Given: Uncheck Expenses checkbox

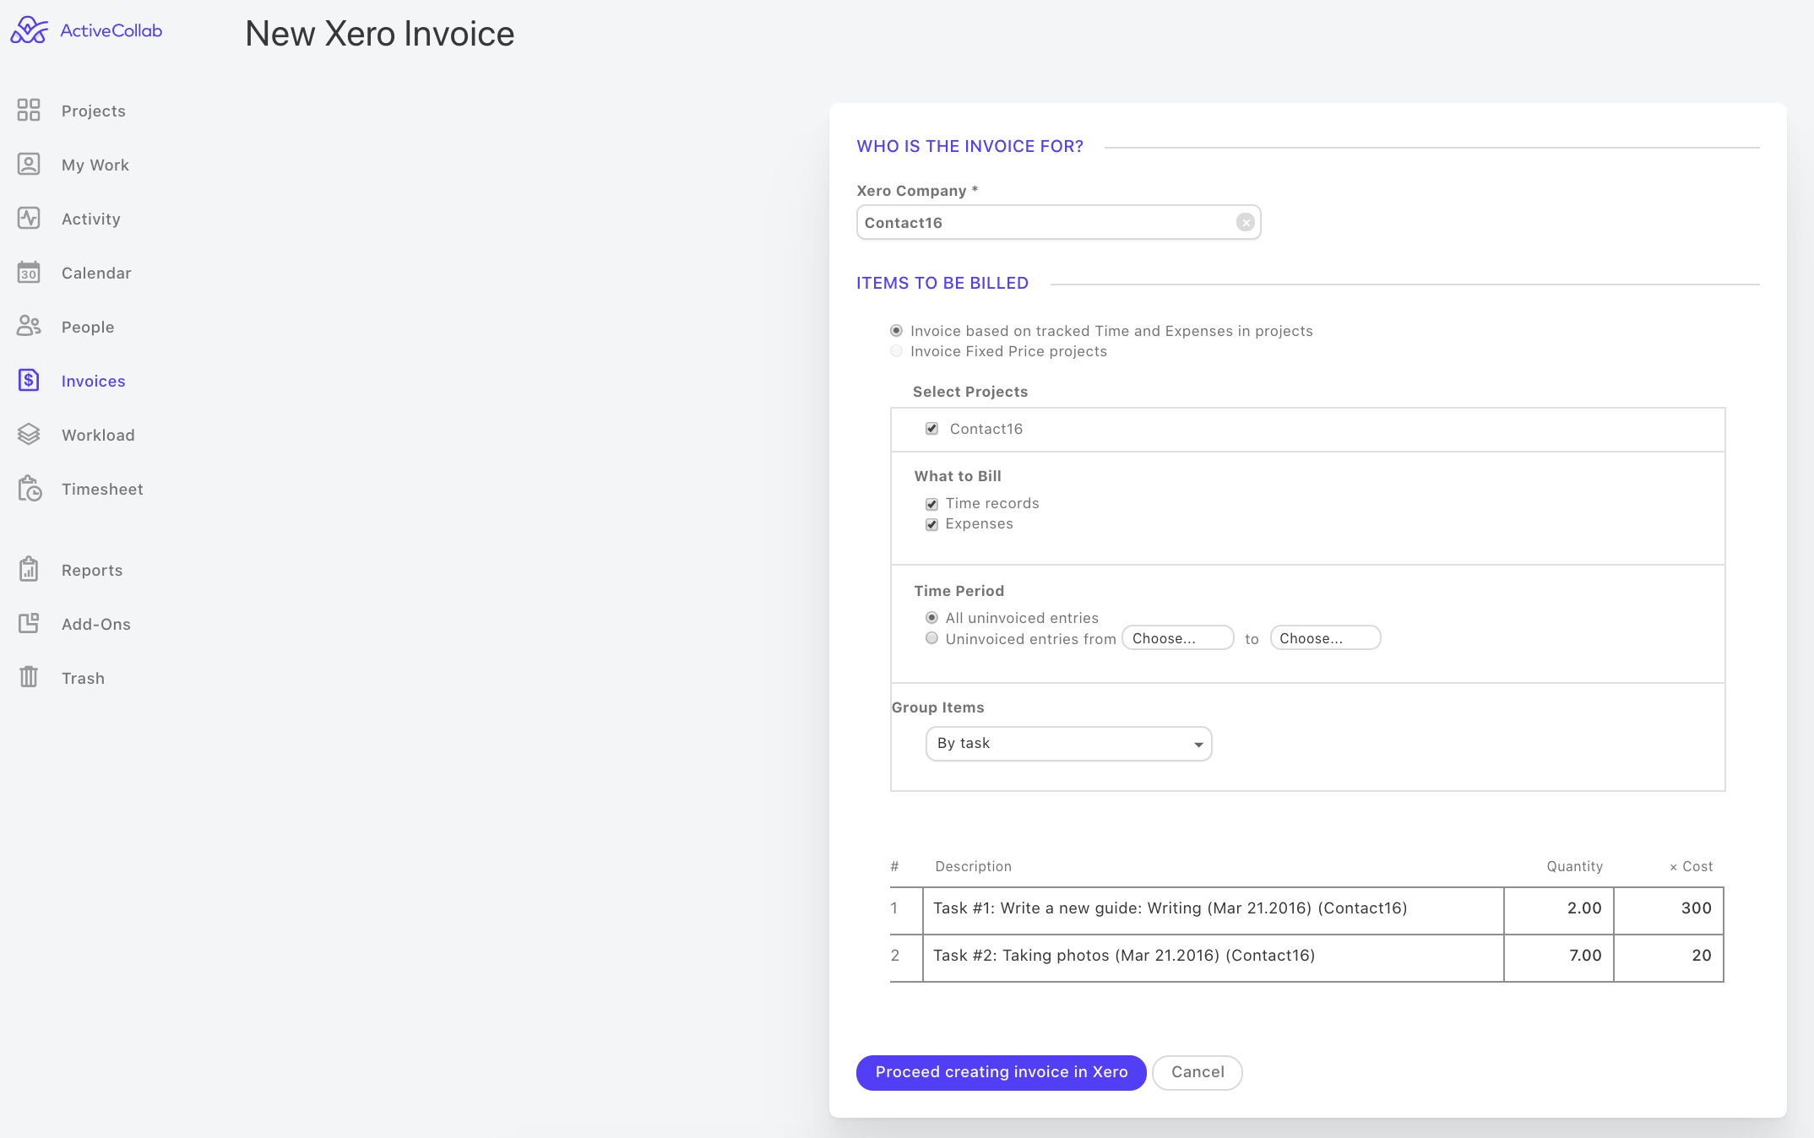Looking at the screenshot, I should point(931,524).
